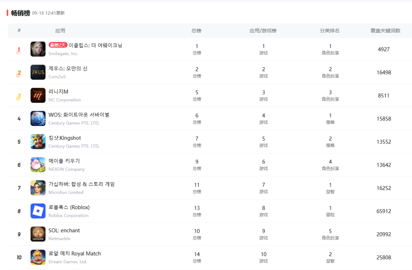Open 메이플 키우기 title link

[64, 161]
